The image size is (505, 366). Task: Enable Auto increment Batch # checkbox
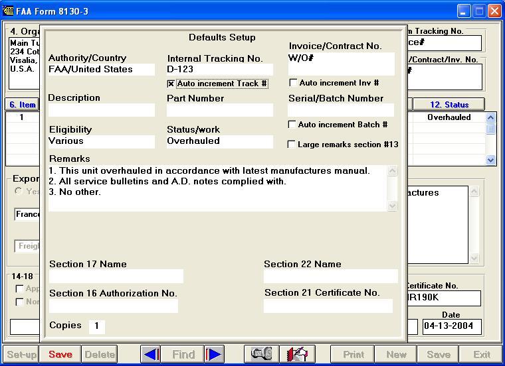[x=292, y=125]
